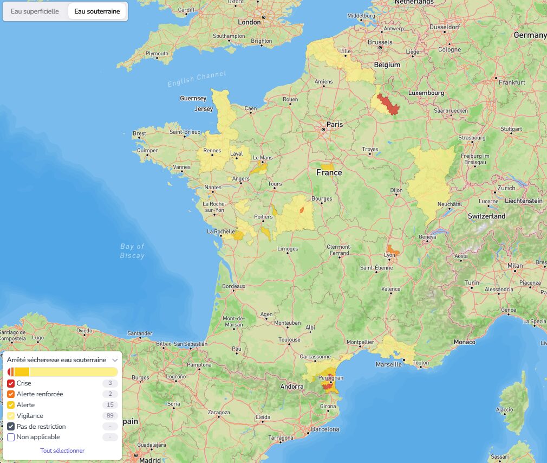
Task: Select the orange zone next to Lyon
Action: pos(393,252)
